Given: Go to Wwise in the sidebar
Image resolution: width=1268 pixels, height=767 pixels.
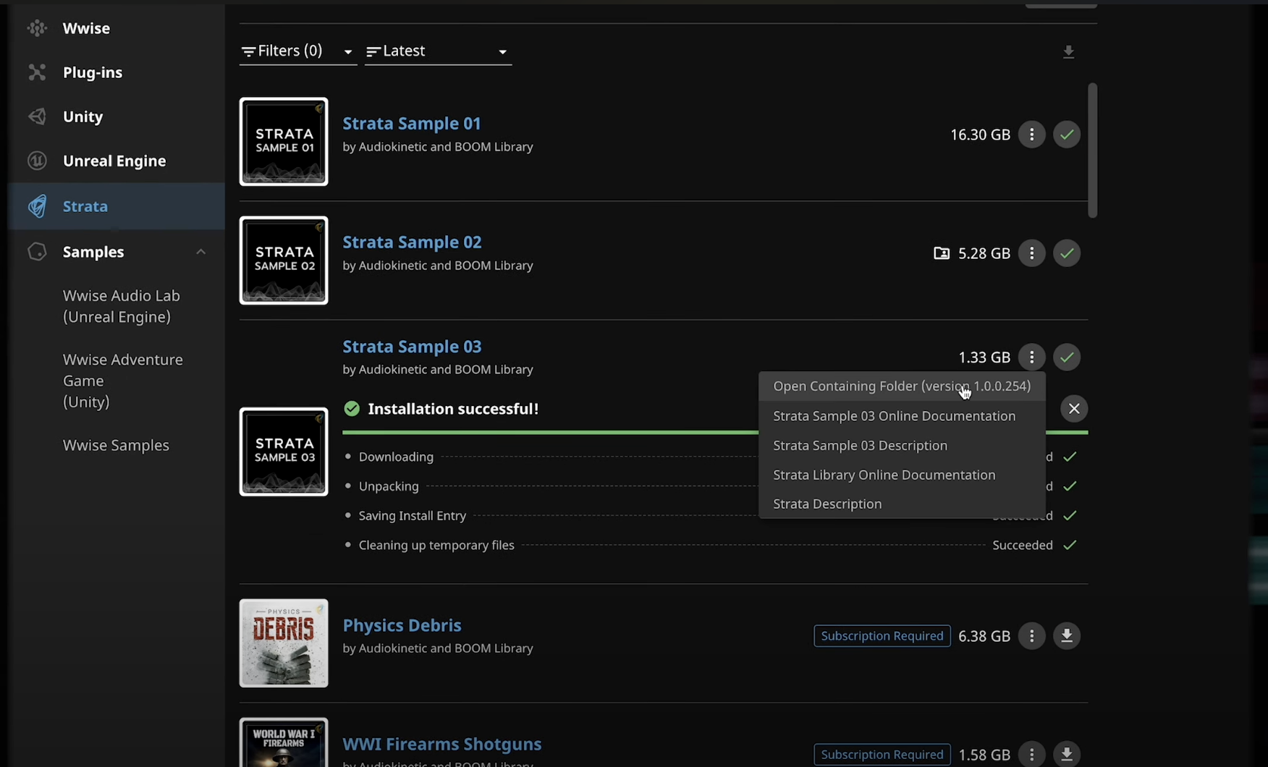Looking at the screenshot, I should point(86,28).
